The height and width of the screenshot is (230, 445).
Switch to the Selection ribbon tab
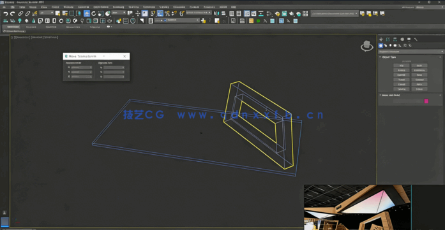click(x=51, y=27)
